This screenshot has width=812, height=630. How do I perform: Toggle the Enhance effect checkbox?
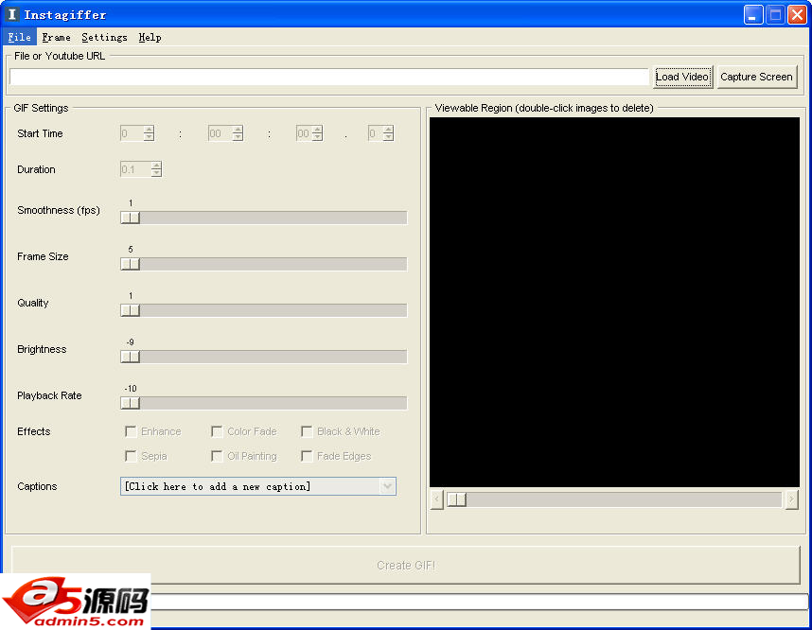(x=131, y=431)
